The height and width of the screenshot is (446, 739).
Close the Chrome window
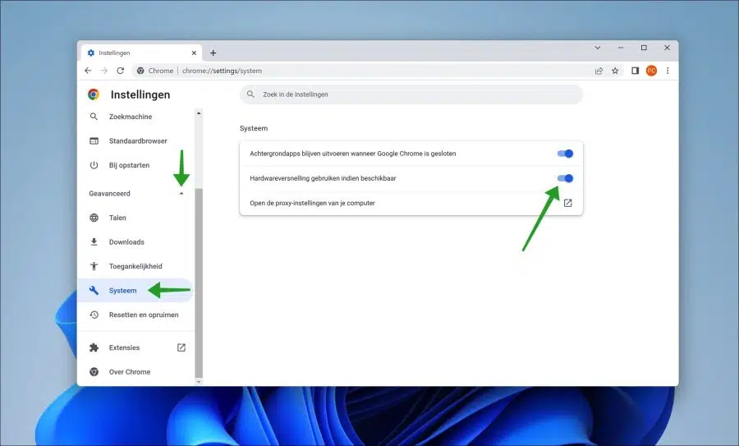667,48
